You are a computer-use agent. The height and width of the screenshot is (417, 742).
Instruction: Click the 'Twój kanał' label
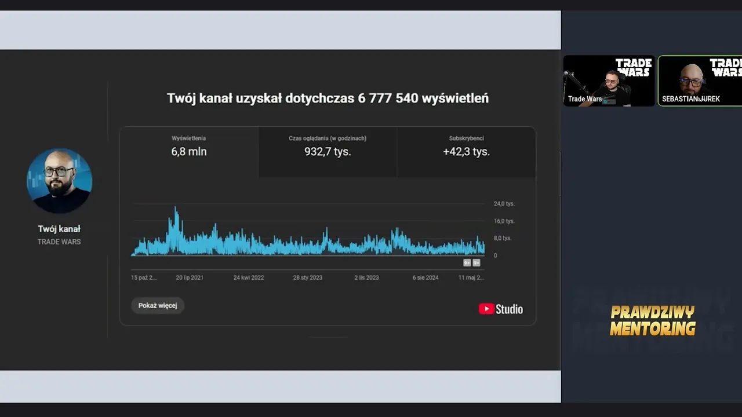point(59,229)
